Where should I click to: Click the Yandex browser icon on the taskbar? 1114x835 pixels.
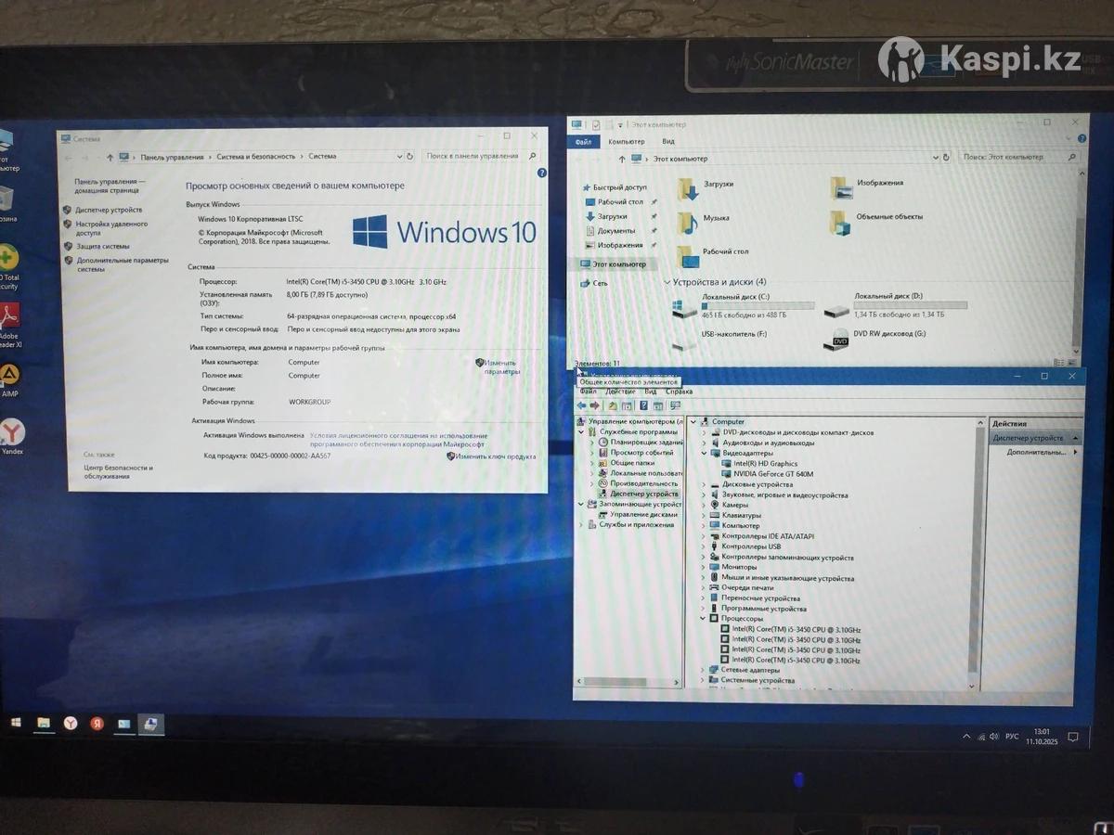click(x=71, y=724)
